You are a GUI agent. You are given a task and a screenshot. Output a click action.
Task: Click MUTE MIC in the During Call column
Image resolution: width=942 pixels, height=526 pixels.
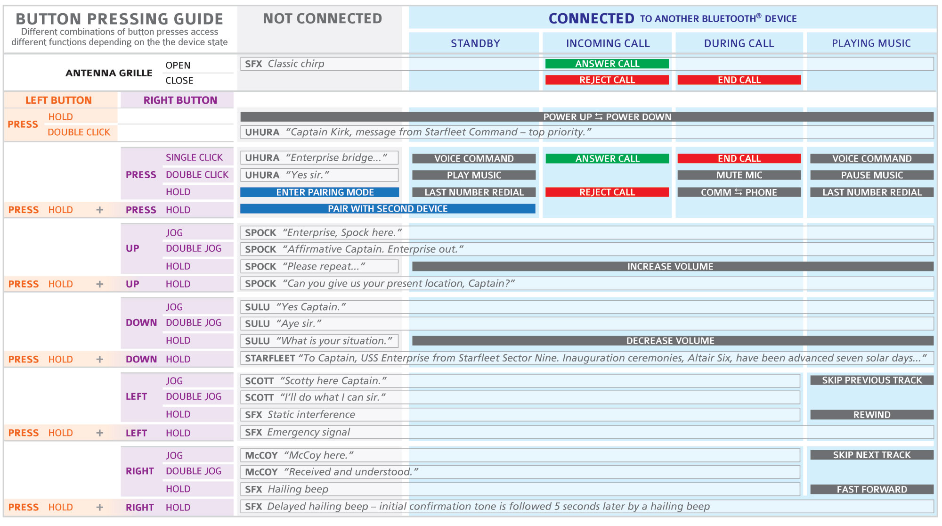pyautogui.click(x=739, y=175)
